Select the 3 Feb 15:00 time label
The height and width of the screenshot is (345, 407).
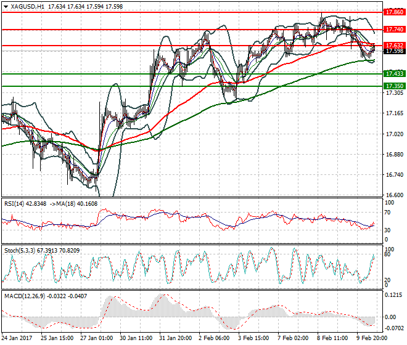coord(254,338)
